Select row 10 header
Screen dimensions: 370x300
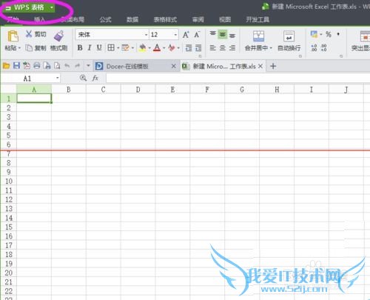tap(9, 181)
